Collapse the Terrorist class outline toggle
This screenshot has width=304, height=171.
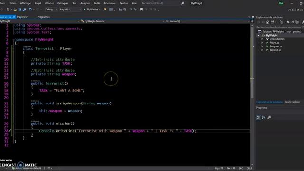(x=13, y=49)
